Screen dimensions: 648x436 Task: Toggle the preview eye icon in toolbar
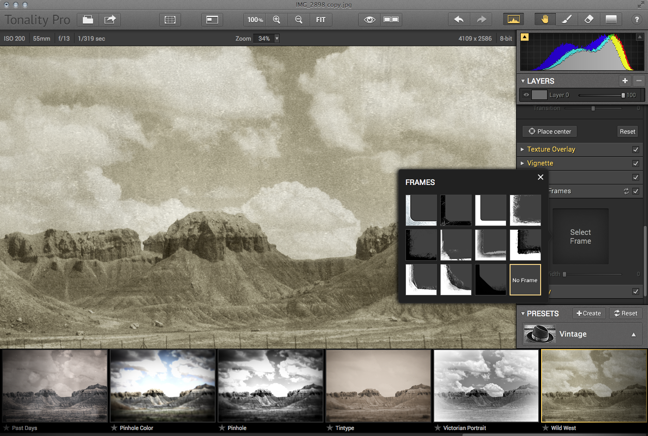point(369,19)
